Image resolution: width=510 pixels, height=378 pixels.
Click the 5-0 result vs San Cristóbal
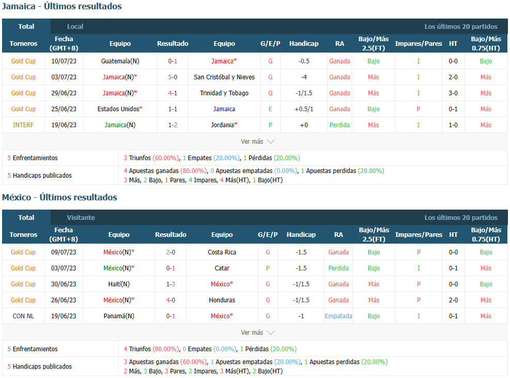click(x=172, y=77)
